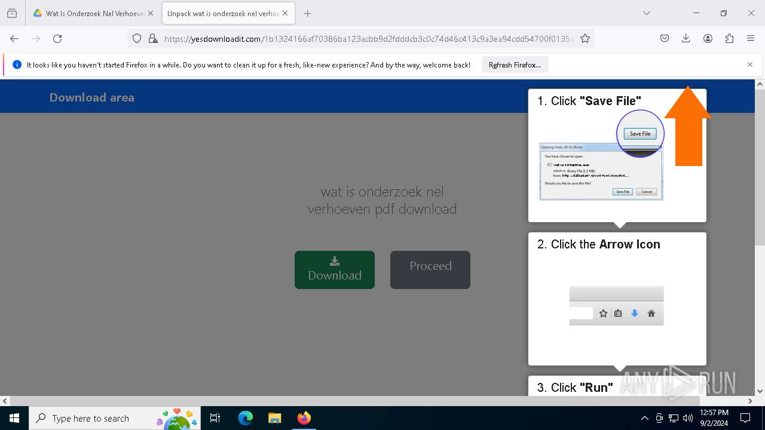Open the extensions puzzle icon

(x=729, y=39)
